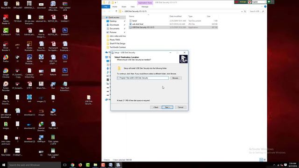Screen dimensions: 299x168
Task: Select Quick access in the navigation pane
Action: click(114, 17)
